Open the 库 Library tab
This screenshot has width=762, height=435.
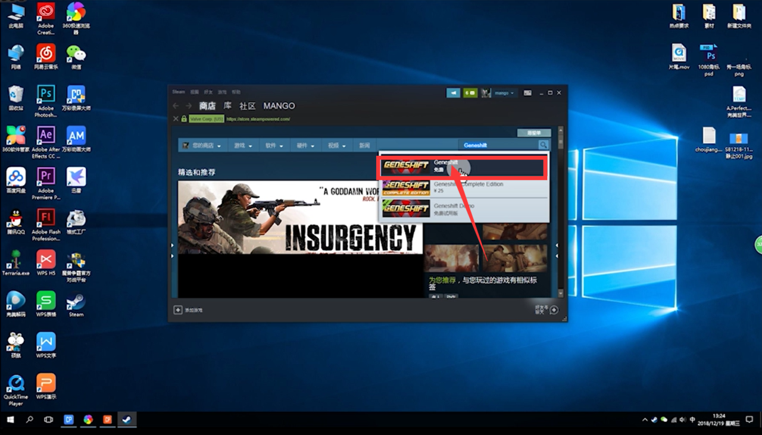tap(227, 106)
